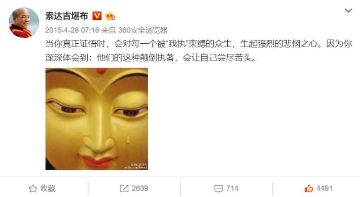Enlarge the golden Buddha face image
This screenshot has height=197, width=360.
[97, 119]
